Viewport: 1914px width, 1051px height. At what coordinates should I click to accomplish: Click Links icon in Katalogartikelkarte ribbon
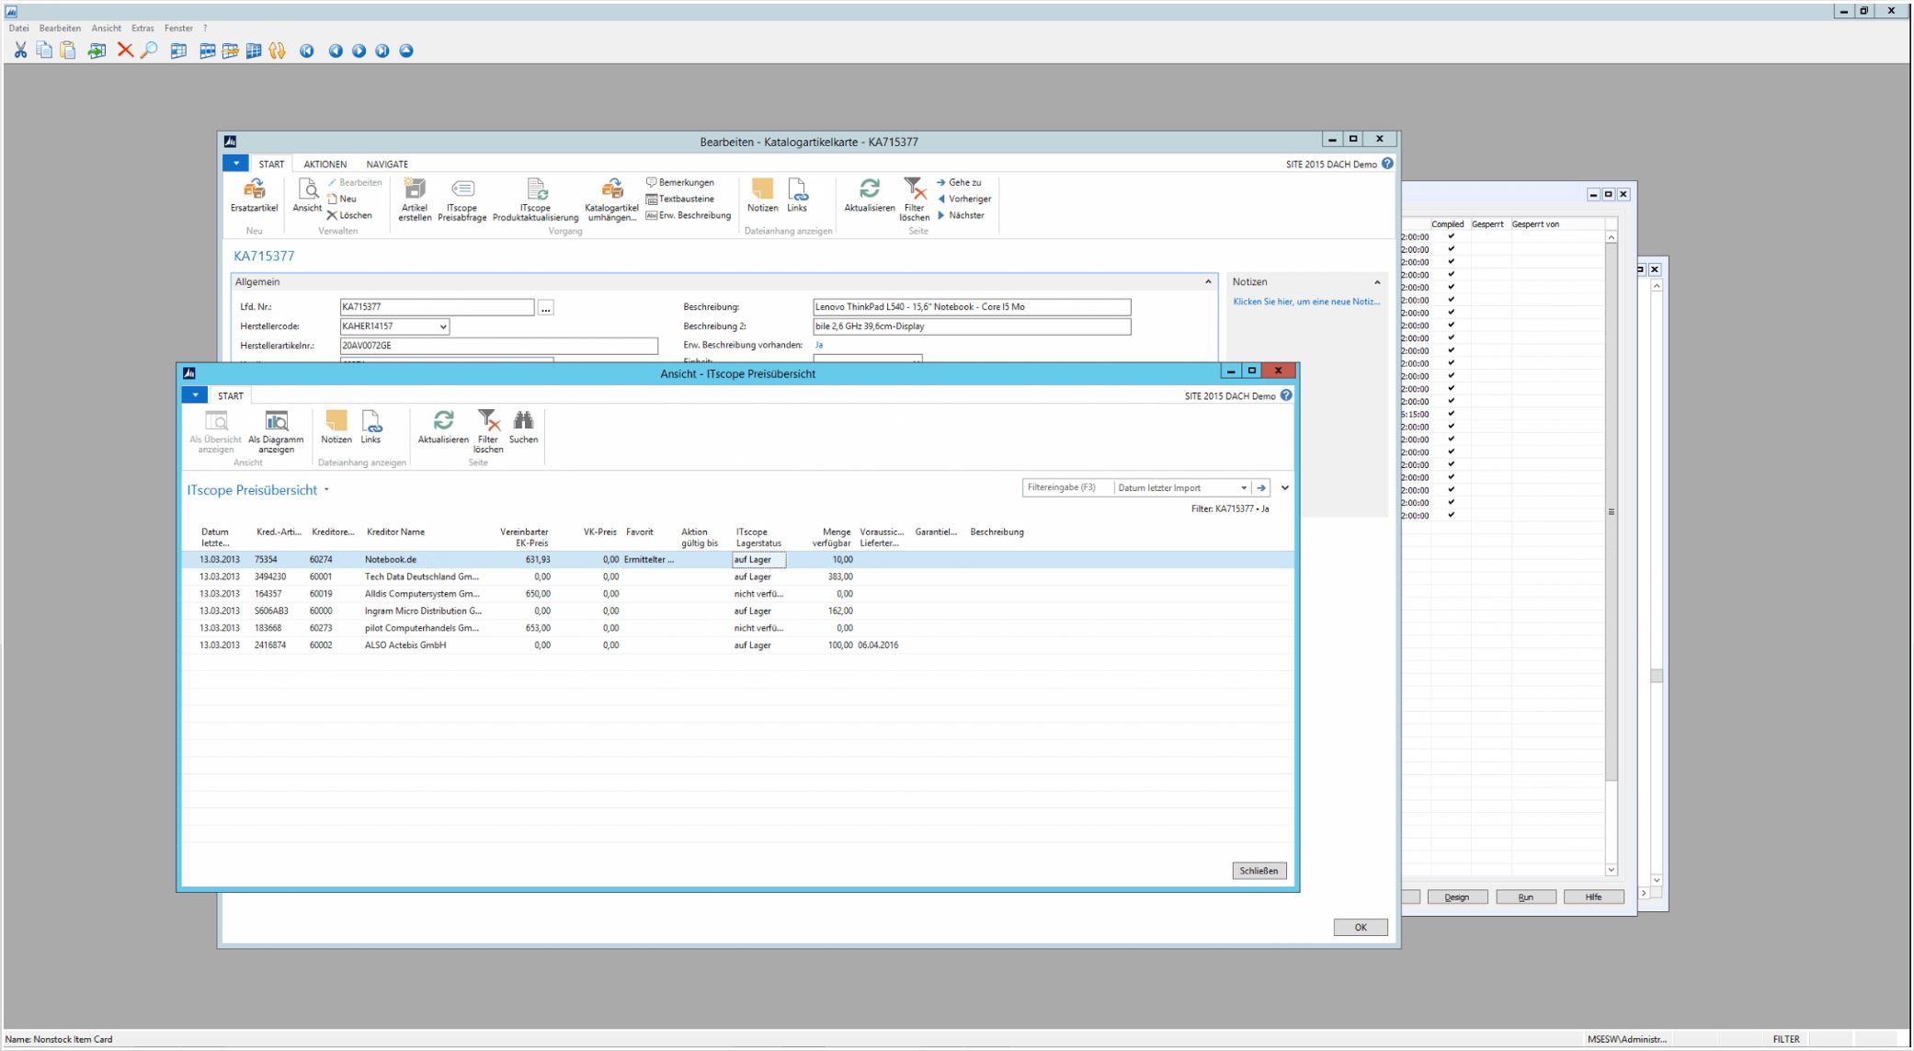[x=797, y=196]
